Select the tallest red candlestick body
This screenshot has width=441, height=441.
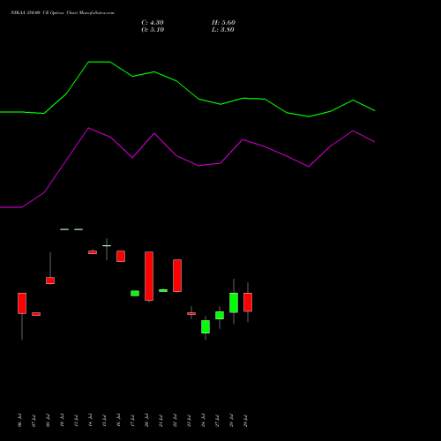(x=149, y=276)
